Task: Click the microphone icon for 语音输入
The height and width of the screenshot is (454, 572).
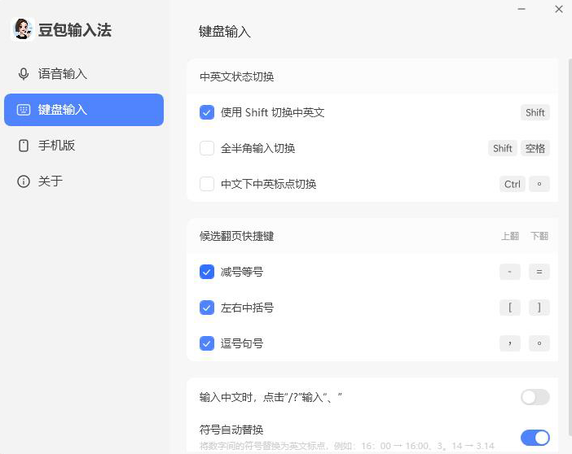Action: [x=24, y=74]
